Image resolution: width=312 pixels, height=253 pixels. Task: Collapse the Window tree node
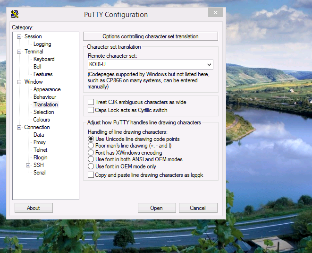tap(19, 82)
